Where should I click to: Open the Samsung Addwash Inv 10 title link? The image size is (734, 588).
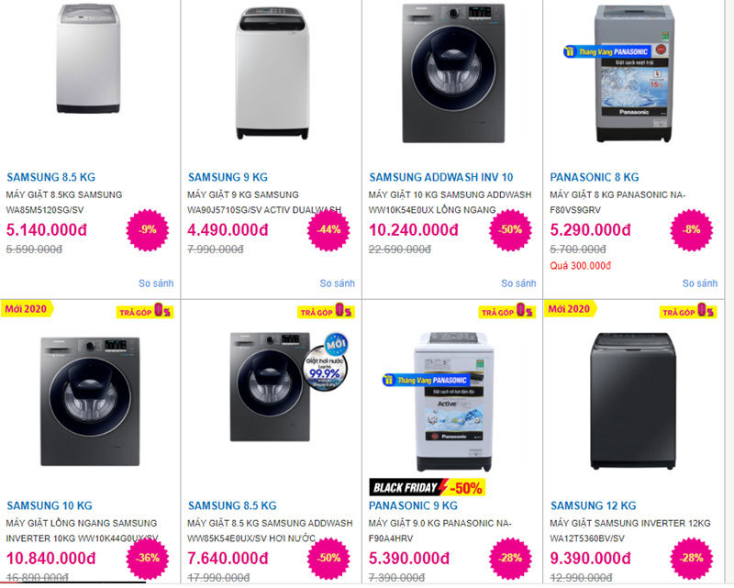click(440, 177)
